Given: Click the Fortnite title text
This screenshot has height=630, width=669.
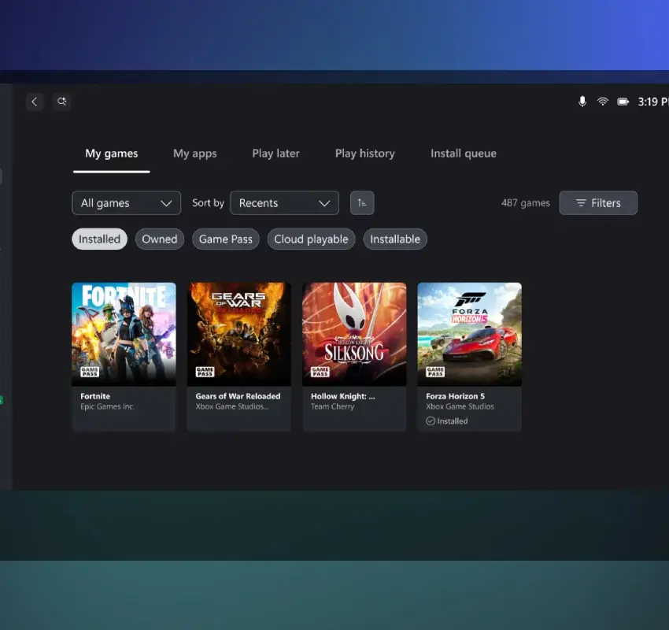Looking at the screenshot, I should pos(95,396).
